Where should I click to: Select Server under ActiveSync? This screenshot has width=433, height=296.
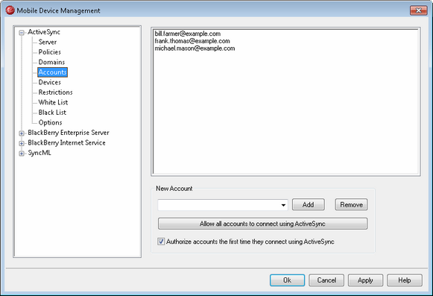pyautogui.click(x=48, y=42)
